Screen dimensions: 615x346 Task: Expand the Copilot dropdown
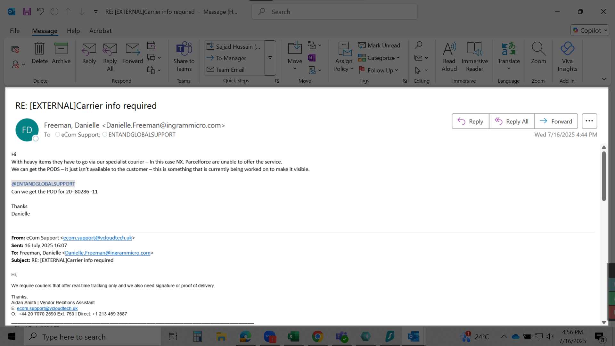(x=606, y=30)
